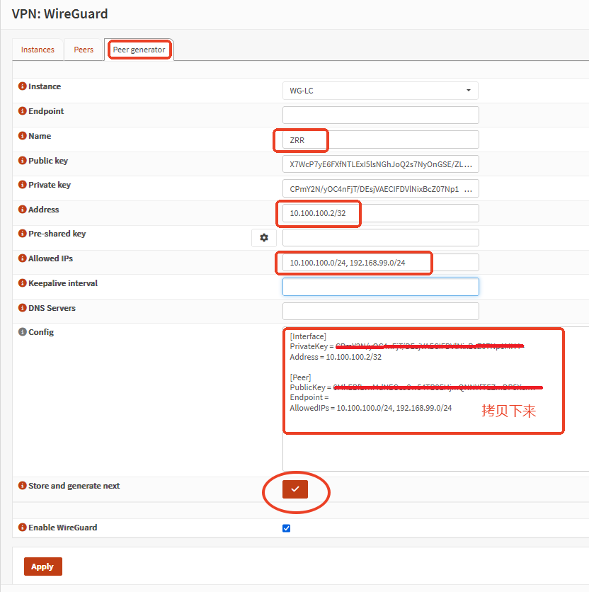The width and height of the screenshot is (589, 592).
Task: Click the info icon next to DNS Servers
Action: click(23, 308)
